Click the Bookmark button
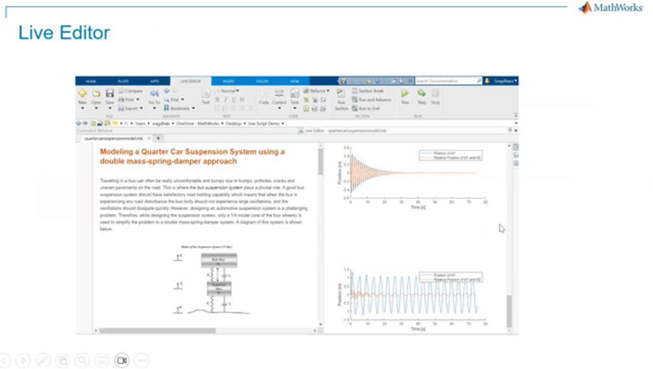This screenshot has height=369, width=653. (x=179, y=109)
